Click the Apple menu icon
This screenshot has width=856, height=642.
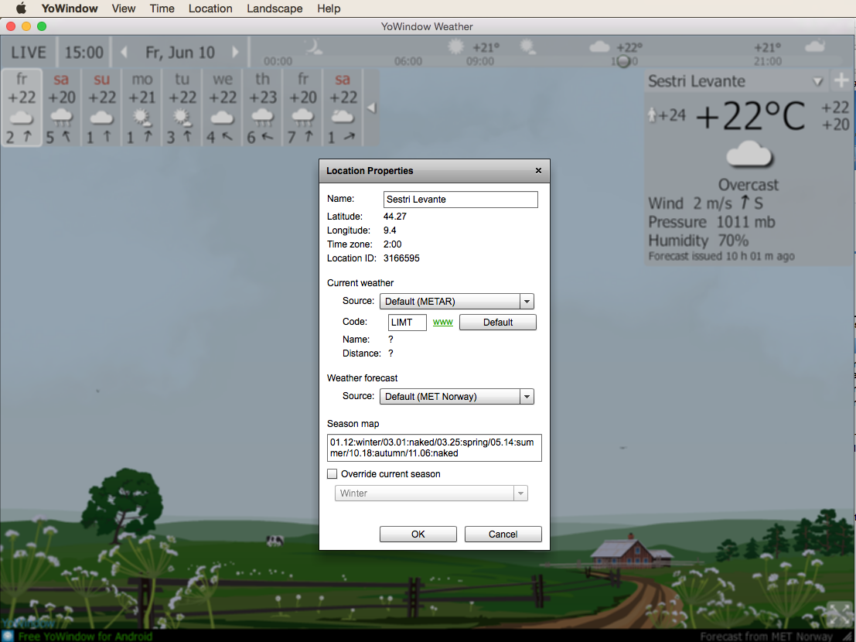pyautogui.click(x=21, y=9)
